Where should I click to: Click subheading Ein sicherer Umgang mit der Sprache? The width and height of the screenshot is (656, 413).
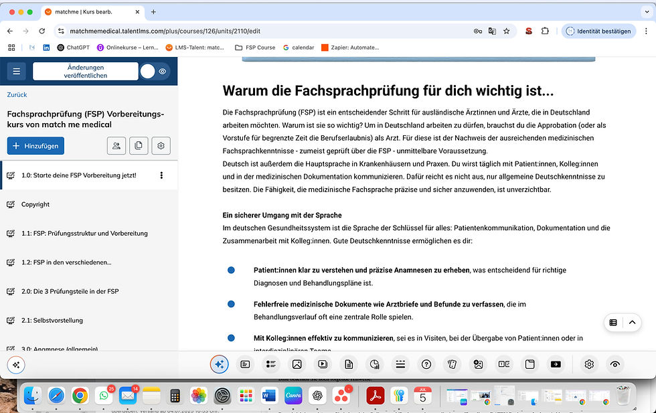coord(282,215)
